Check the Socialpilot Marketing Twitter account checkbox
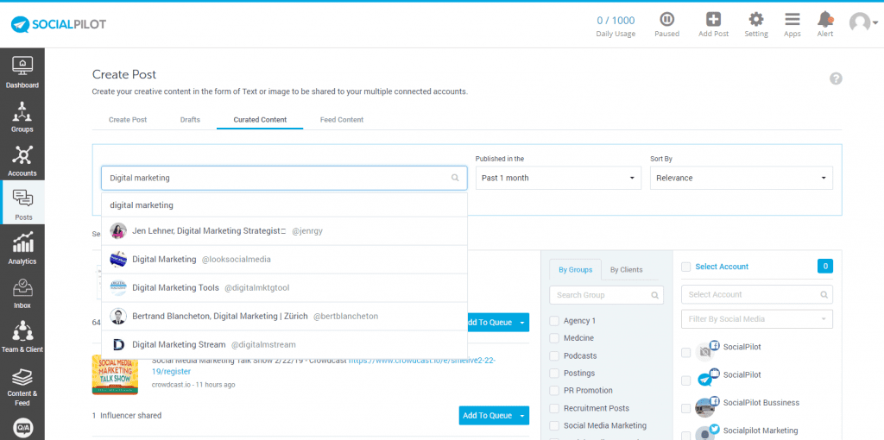884x440 pixels. [x=685, y=436]
